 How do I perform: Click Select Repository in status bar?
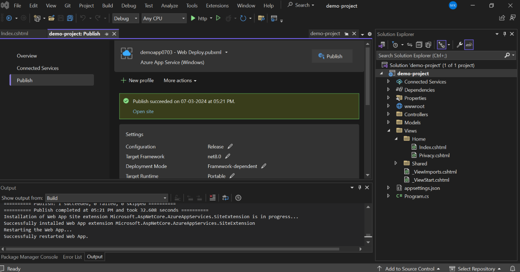[475, 268]
